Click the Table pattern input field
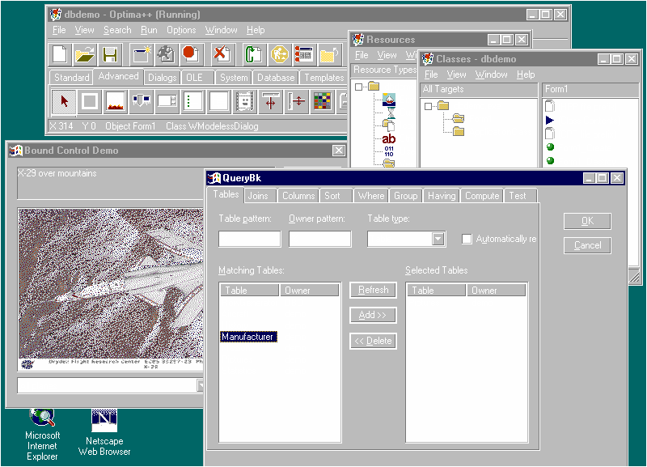The height and width of the screenshot is (467, 647). point(249,239)
